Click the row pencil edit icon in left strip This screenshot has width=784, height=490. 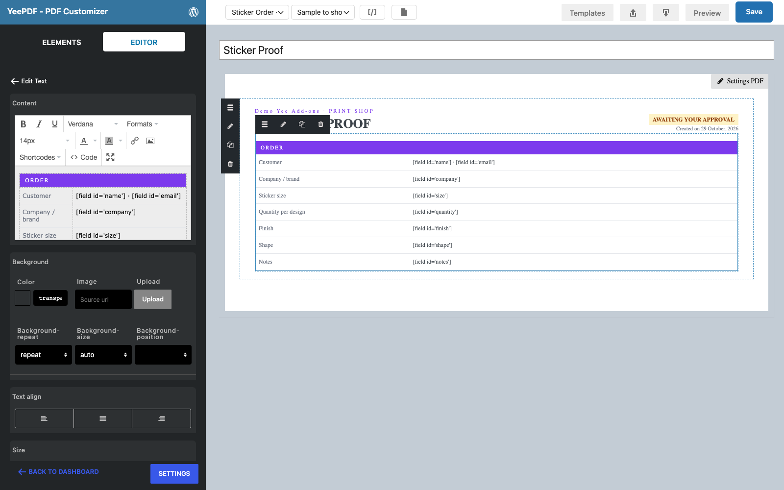[230, 126]
